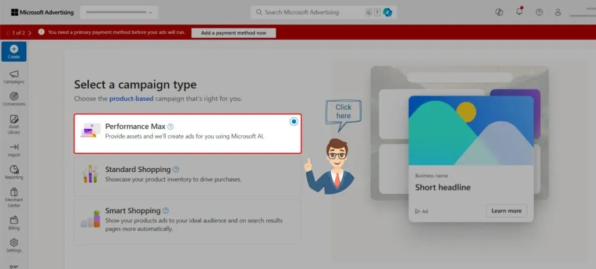Select the Standard Shopping campaign card

(187, 176)
